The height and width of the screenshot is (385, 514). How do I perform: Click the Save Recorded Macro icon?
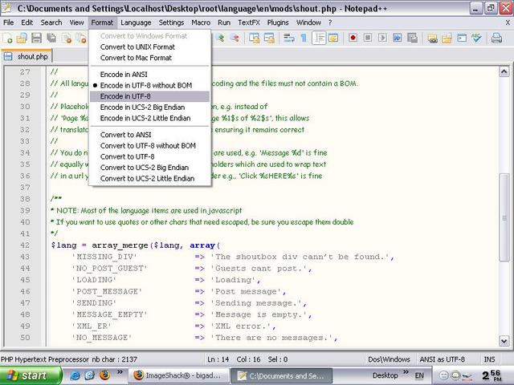412,38
